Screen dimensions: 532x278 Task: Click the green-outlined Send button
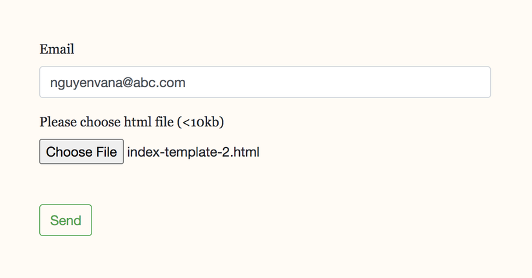pyautogui.click(x=65, y=220)
